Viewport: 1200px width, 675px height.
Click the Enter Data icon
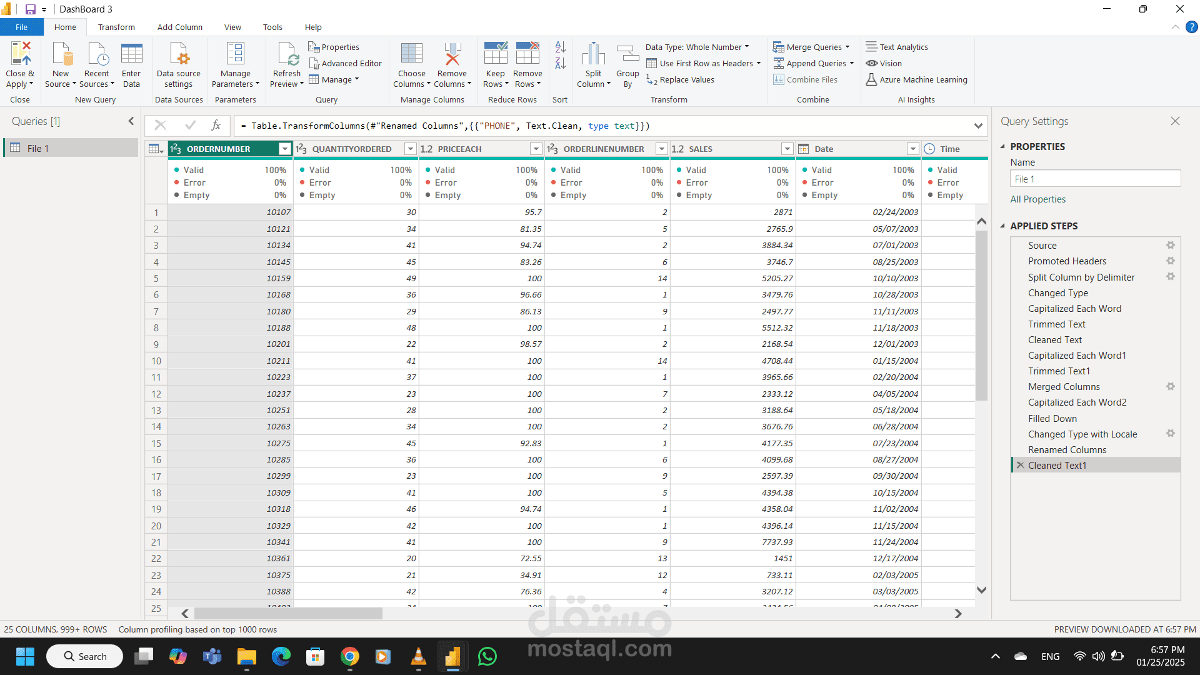(x=131, y=54)
